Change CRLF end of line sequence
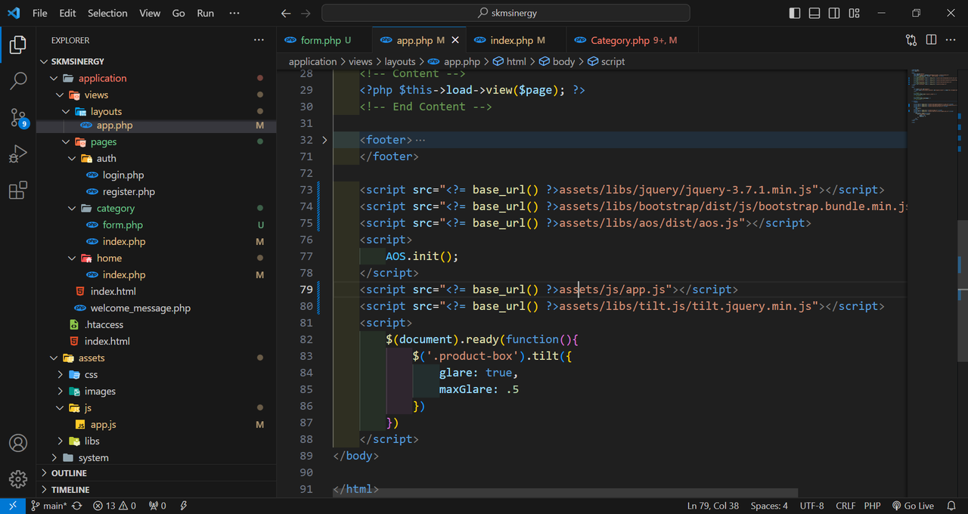Viewport: 968px width, 514px height. click(x=845, y=506)
